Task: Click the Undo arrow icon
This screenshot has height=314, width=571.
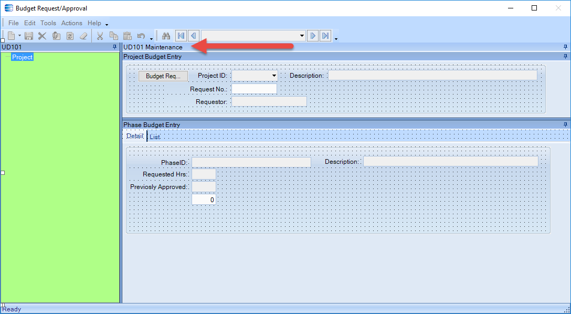Action: (141, 36)
